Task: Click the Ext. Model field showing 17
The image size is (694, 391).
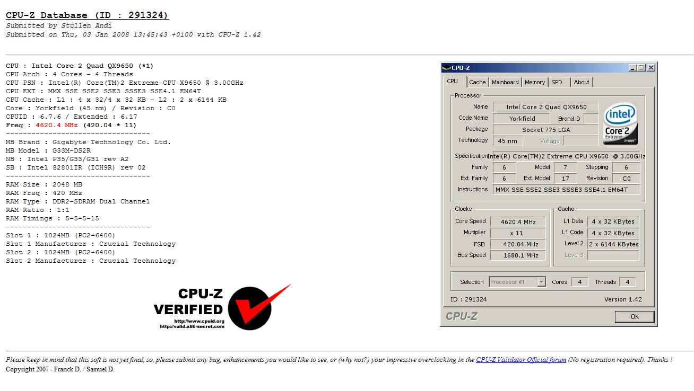Action: pyautogui.click(x=565, y=179)
